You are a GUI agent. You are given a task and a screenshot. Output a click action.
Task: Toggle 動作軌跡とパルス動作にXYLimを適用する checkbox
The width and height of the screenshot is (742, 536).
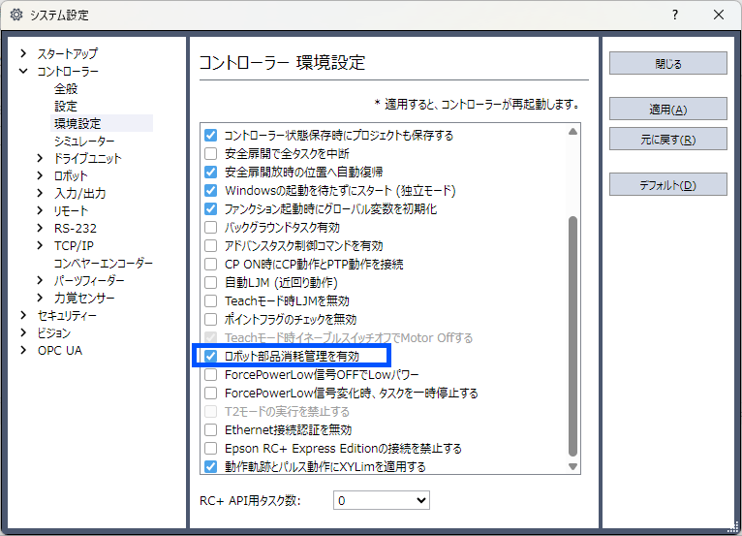pyautogui.click(x=210, y=467)
